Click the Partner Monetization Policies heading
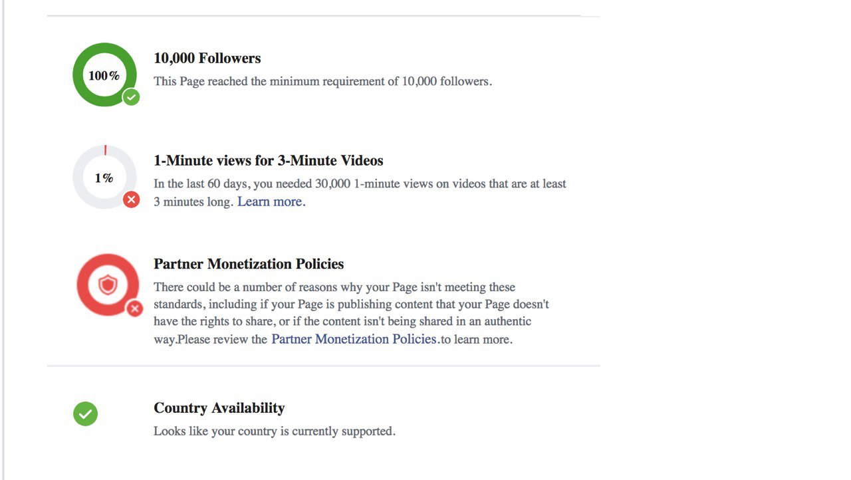Image resolution: width=851 pixels, height=480 pixels. point(249,264)
